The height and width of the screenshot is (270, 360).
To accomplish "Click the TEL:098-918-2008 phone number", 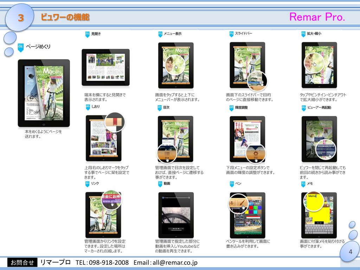I will [102, 262].
